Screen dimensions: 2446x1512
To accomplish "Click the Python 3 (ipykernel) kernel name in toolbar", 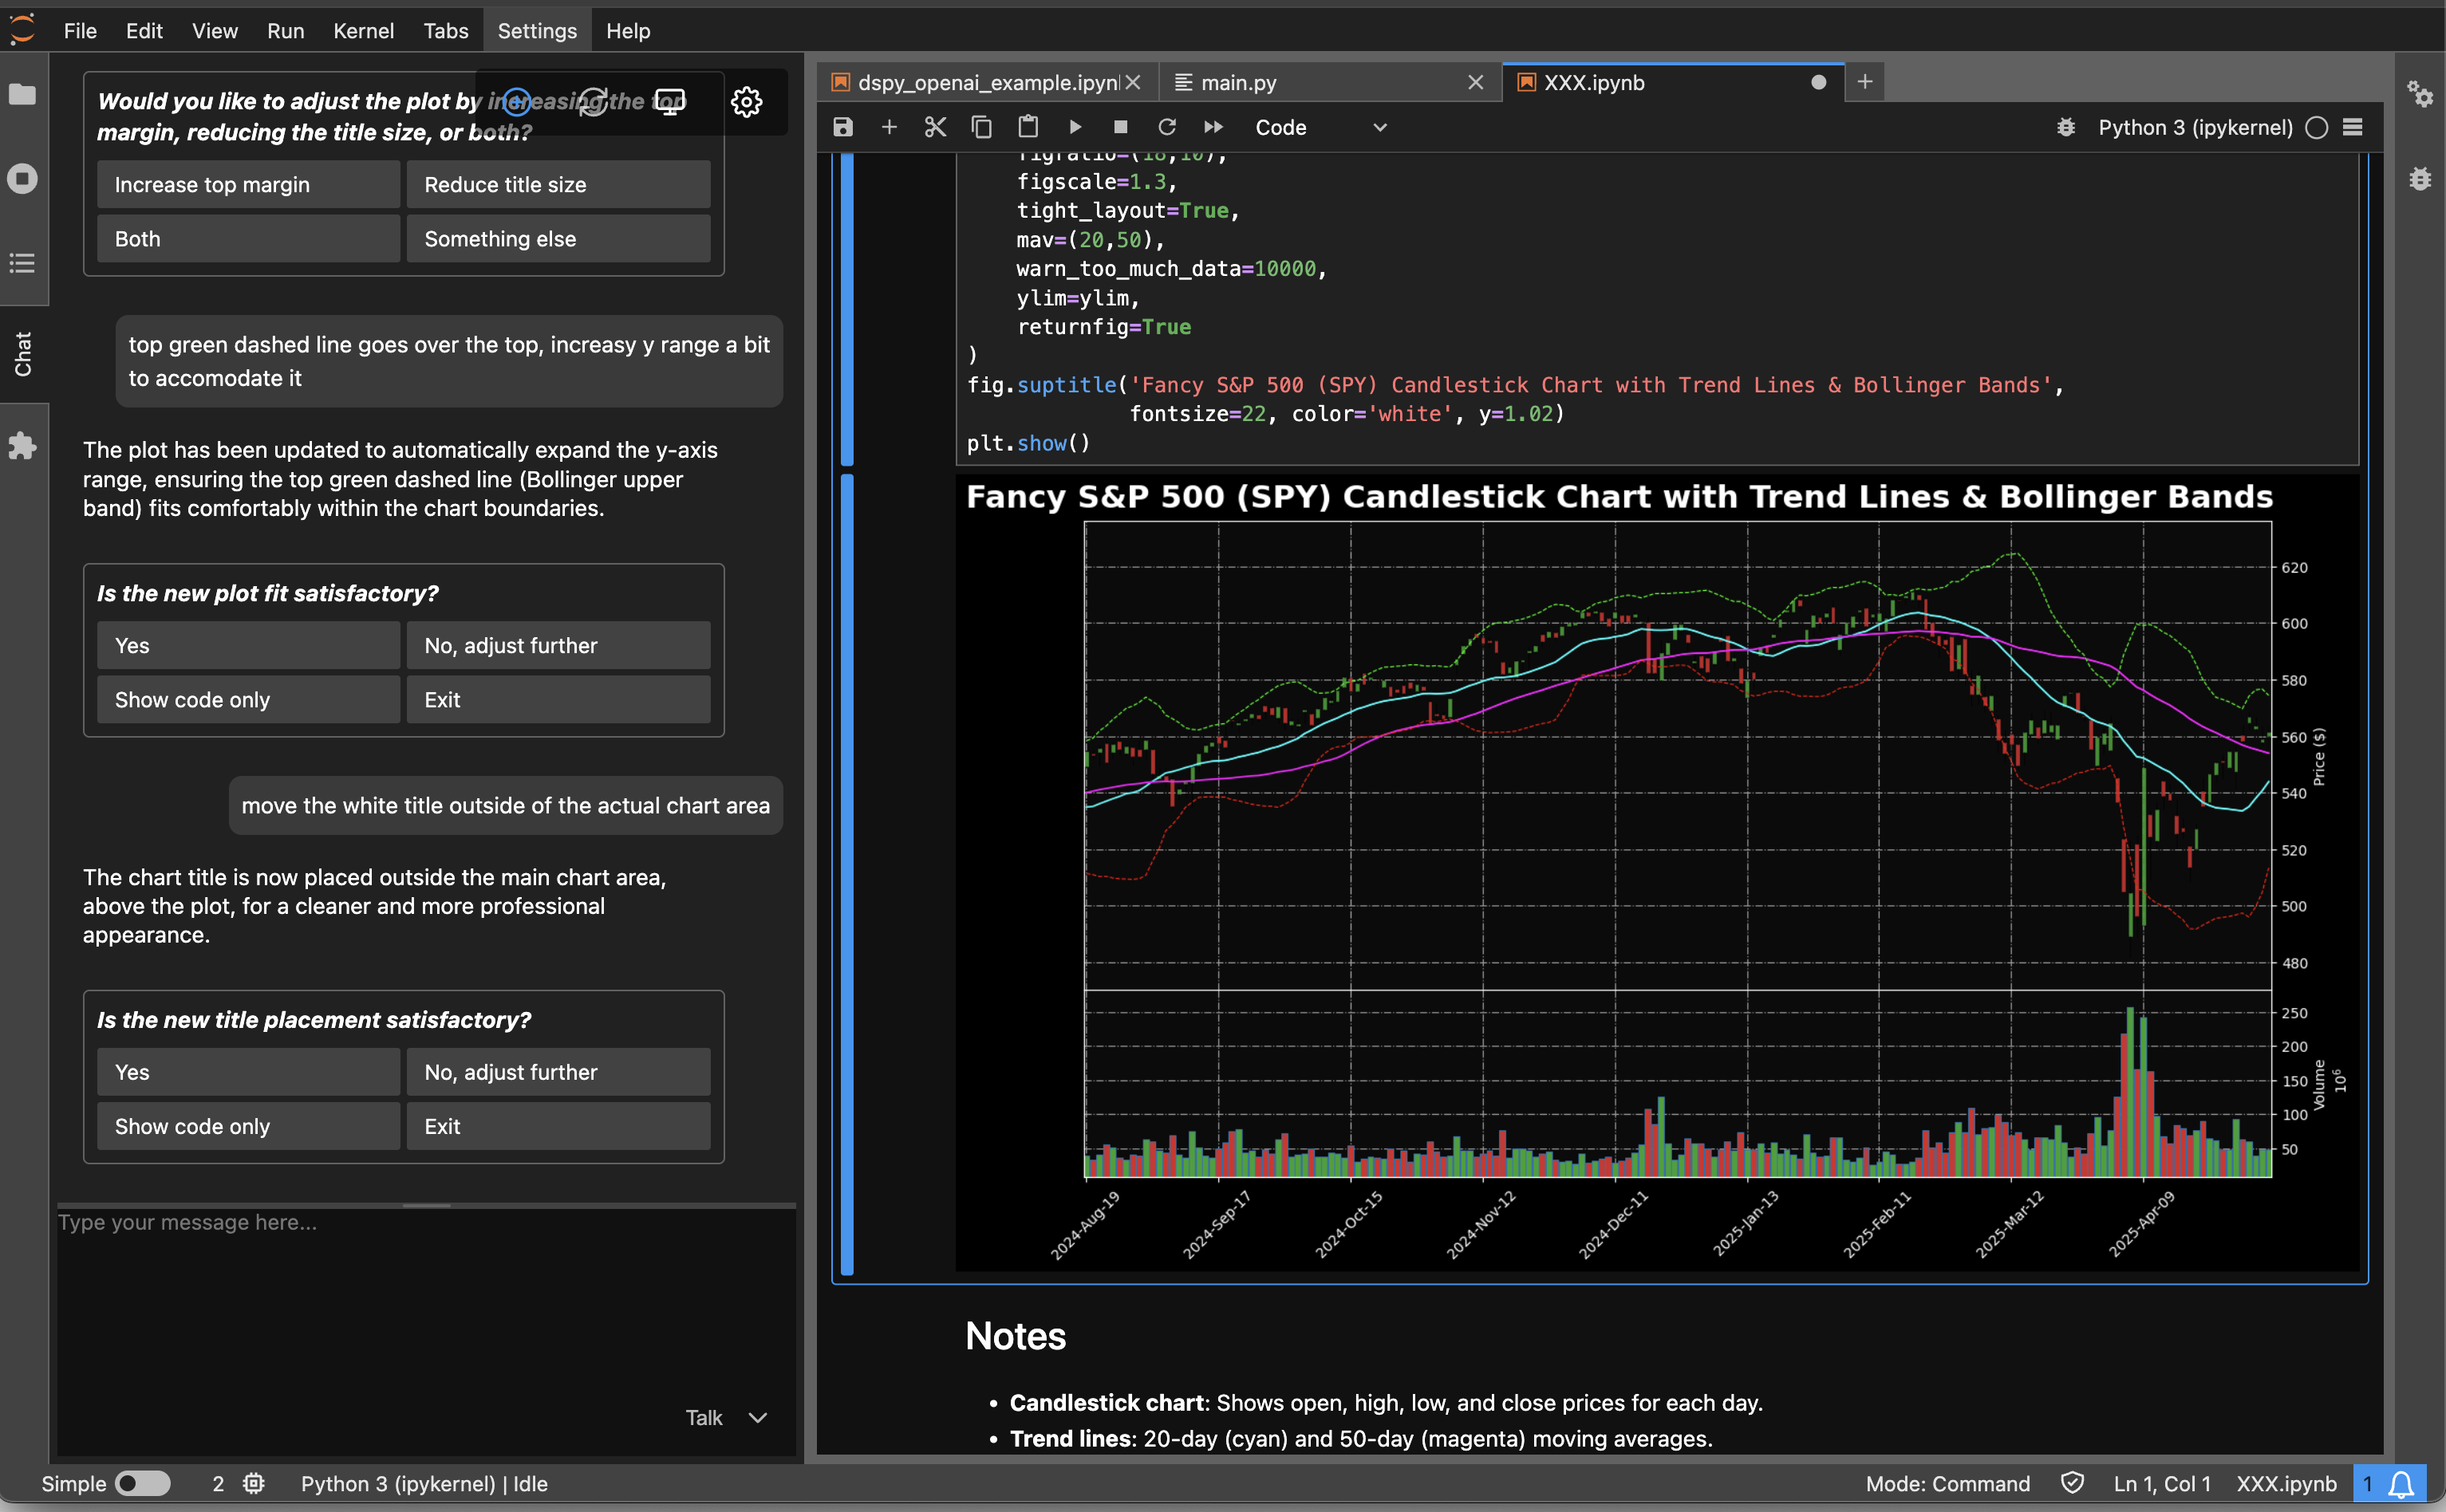I will point(2195,127).
